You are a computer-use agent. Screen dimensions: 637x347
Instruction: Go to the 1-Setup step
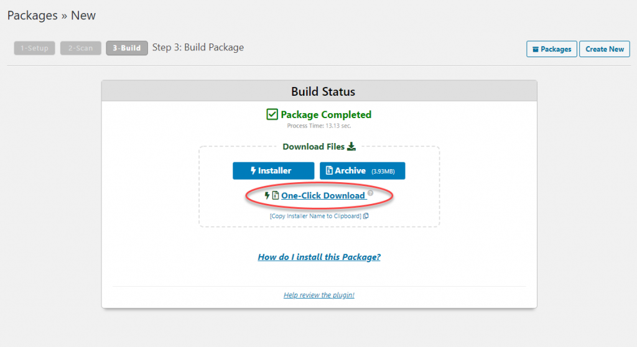click(35, 48)
